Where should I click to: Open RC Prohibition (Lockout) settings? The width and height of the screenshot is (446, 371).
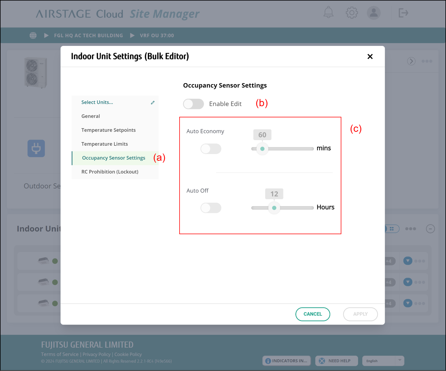click(110, 172)
